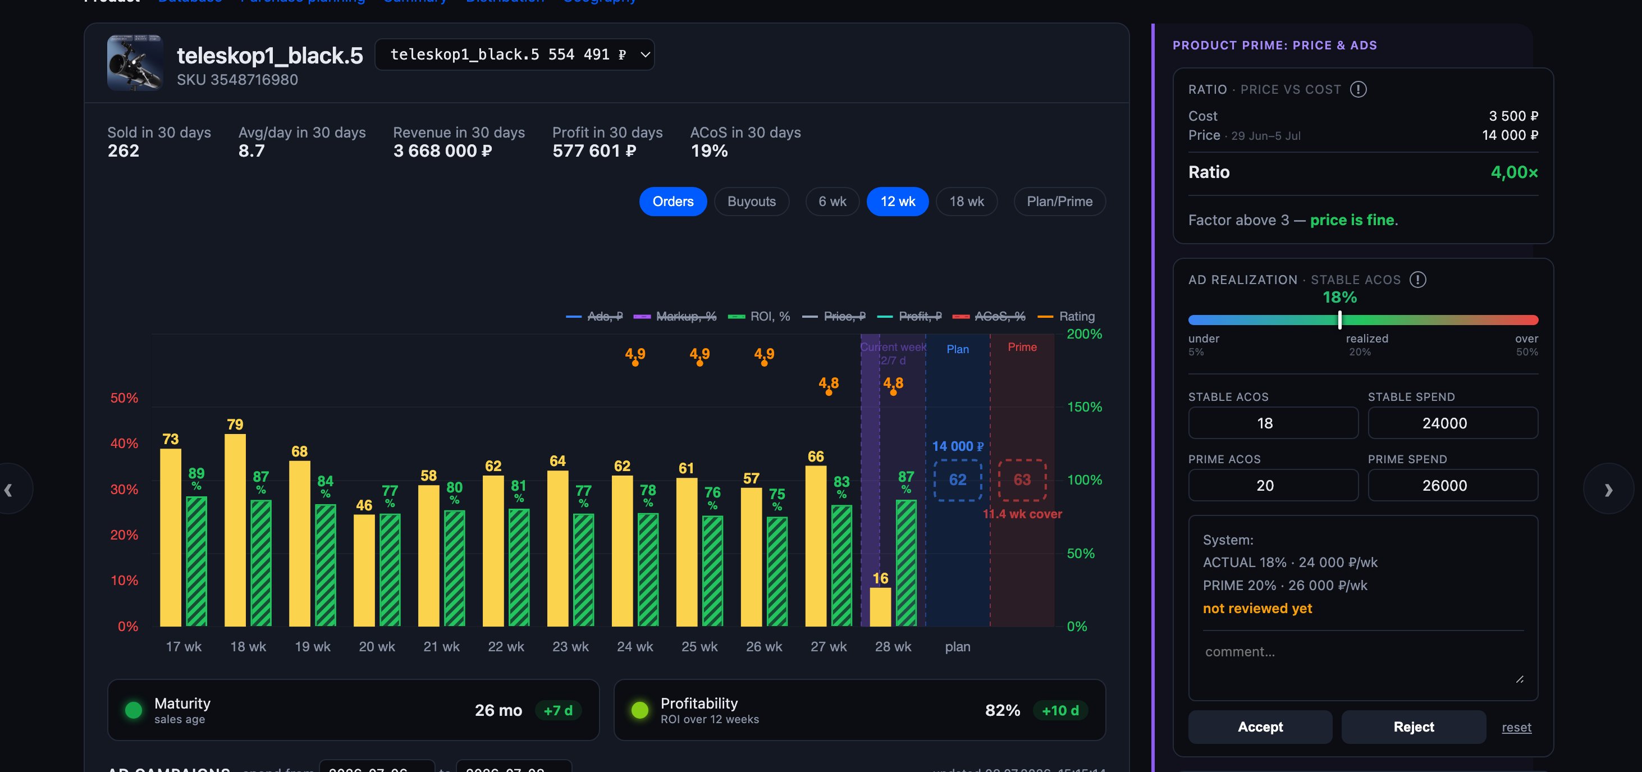Viewport: 1642px width, 772px height.
Task: Toggle Markup % legend series
Action: (675, 316)
